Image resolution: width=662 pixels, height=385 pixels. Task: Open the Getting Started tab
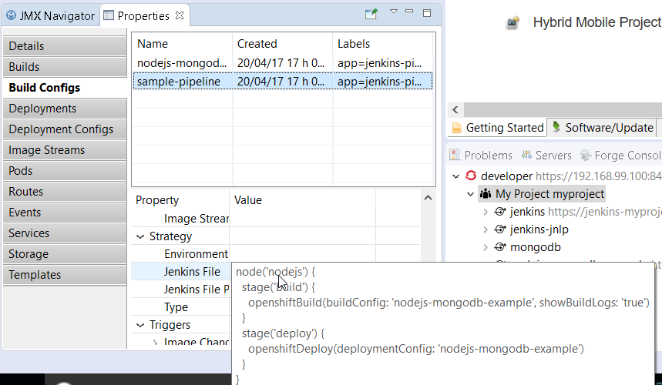pyautogui.click(x=497, y=128)
